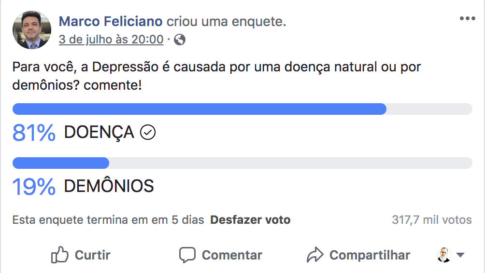Click the speech bubble Comentar icon
485x273 pixels.
[x=187, y=255]
